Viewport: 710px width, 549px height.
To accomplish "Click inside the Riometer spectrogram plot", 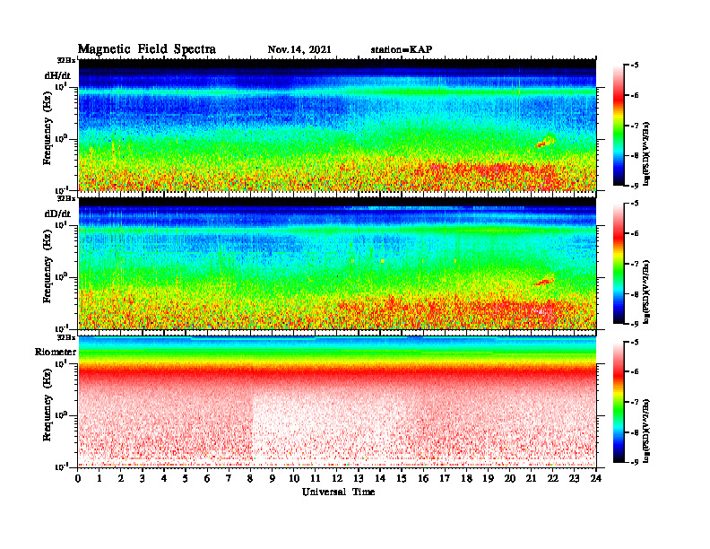I will [337, 402].
